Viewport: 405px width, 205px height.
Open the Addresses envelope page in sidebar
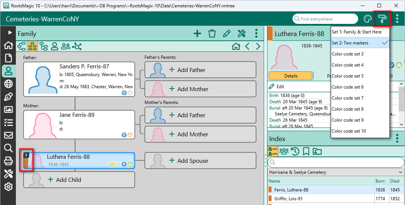pos(8,135)
